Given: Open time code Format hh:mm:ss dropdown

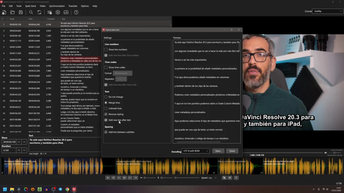Looking at the screenshot, I should pyautogui.click(x=122, y=73).
